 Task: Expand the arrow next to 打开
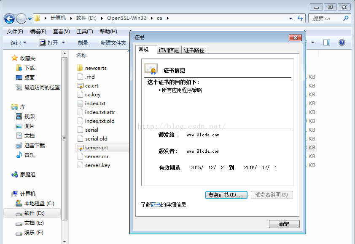[63, 42]
